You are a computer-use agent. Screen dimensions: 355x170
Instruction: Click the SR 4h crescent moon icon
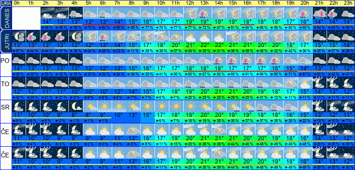click(x=76, y=106)
